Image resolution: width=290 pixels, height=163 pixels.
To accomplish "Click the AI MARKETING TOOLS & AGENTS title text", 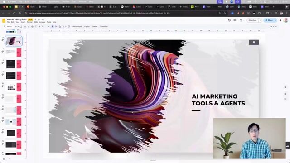I will [218, 100].
